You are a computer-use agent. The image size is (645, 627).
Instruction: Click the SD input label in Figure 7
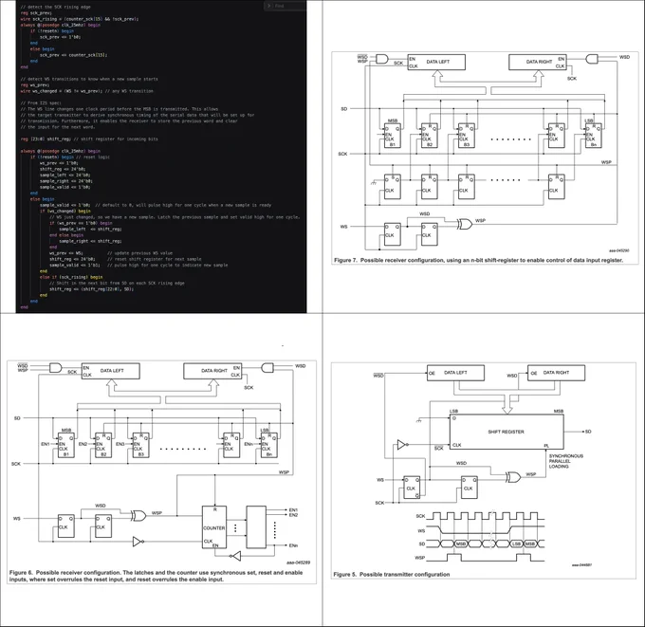pyautogui.click(x=344, y=109)
